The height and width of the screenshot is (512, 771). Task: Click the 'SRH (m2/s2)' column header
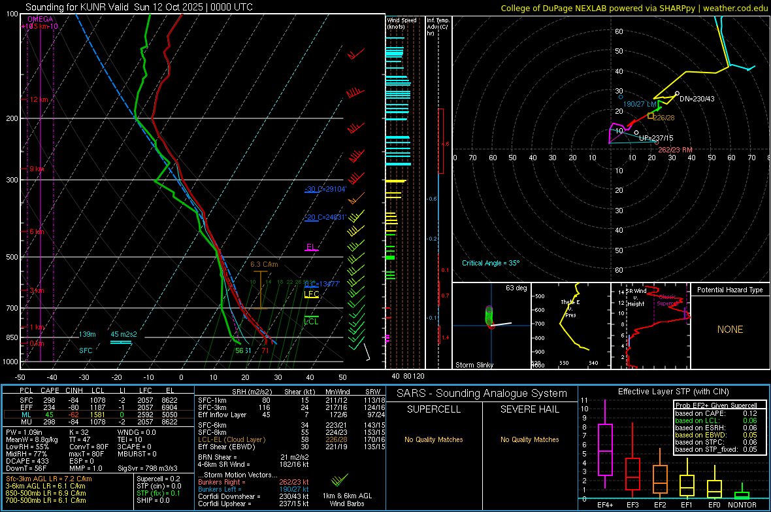(252, 392)
